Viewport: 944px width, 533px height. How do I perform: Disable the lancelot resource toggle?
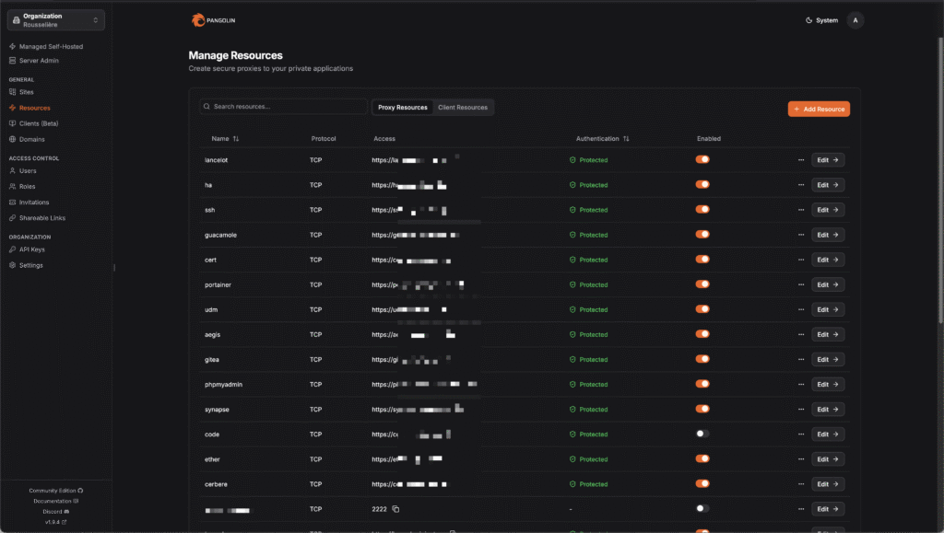(702, 159)
